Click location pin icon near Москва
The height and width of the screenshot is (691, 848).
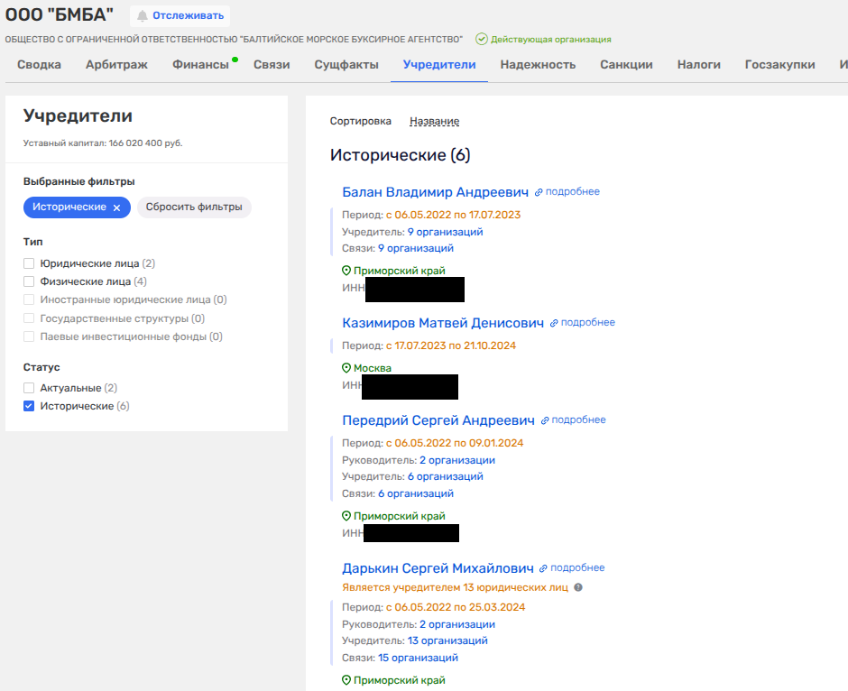point(346,368)
